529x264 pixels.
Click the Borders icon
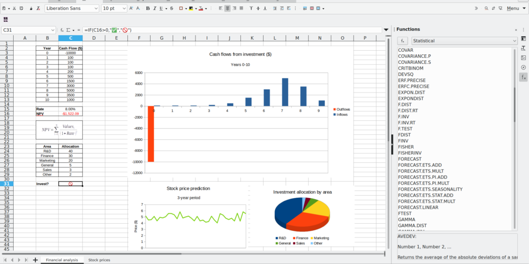click(x=181, y=9)
